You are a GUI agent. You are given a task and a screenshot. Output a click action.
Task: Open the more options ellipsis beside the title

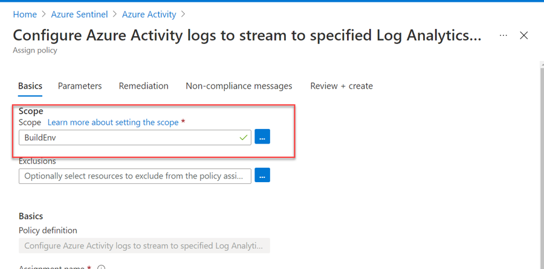click(504, 36)
